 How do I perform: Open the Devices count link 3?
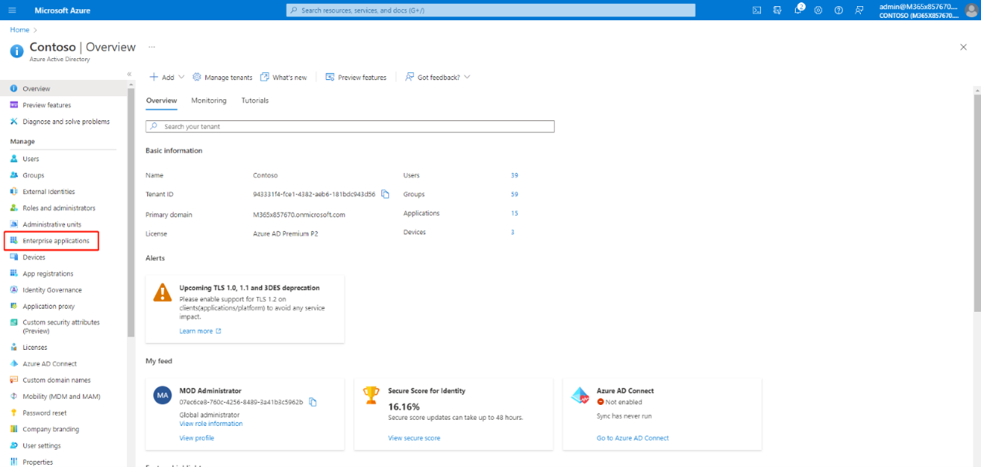pos(513,232)
